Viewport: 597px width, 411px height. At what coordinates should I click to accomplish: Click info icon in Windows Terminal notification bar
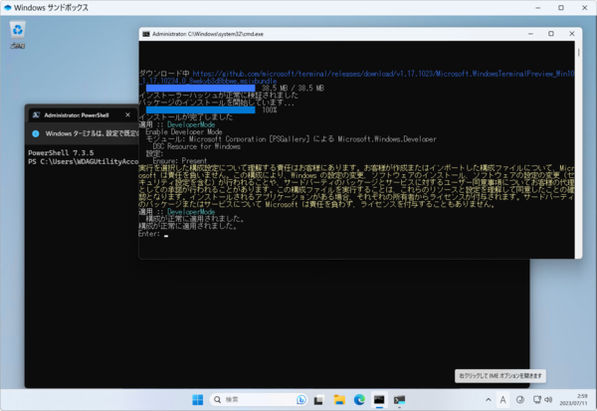pos(36,133)
